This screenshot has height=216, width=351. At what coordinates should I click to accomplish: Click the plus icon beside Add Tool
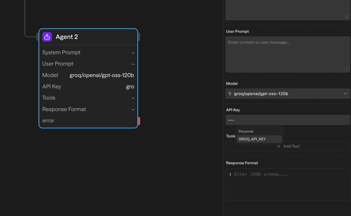[x=279, y=146]
